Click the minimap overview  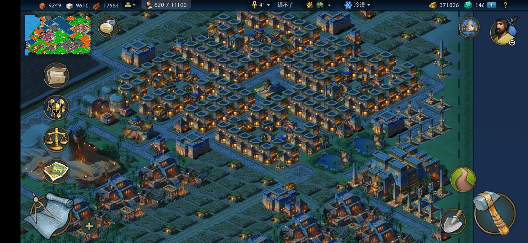(x=58, y=35)
